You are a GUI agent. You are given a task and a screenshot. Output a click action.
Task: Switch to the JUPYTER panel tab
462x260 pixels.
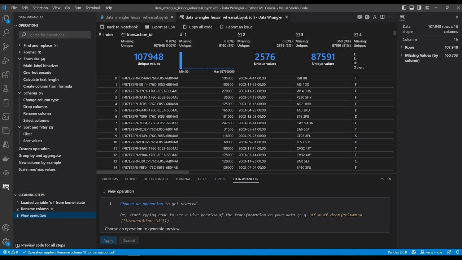220,179
